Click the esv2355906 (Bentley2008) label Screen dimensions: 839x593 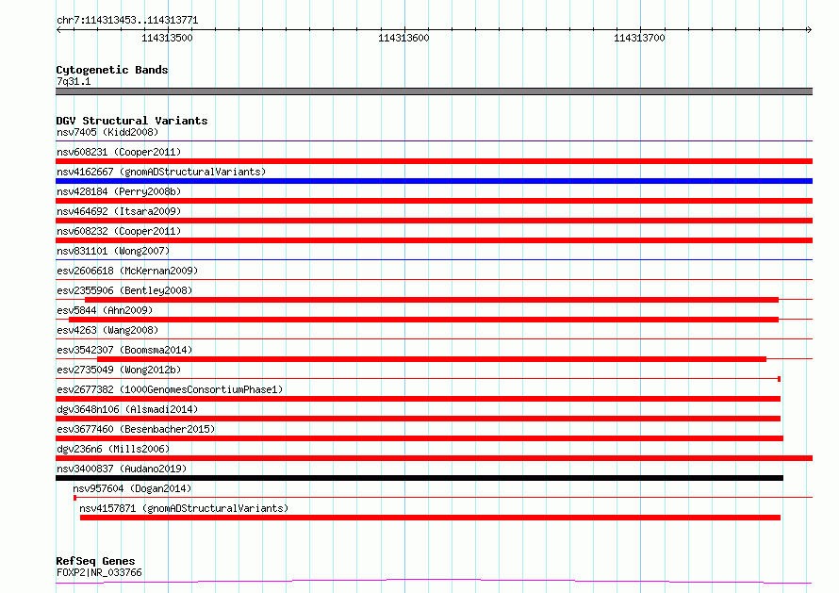point(124,290)
